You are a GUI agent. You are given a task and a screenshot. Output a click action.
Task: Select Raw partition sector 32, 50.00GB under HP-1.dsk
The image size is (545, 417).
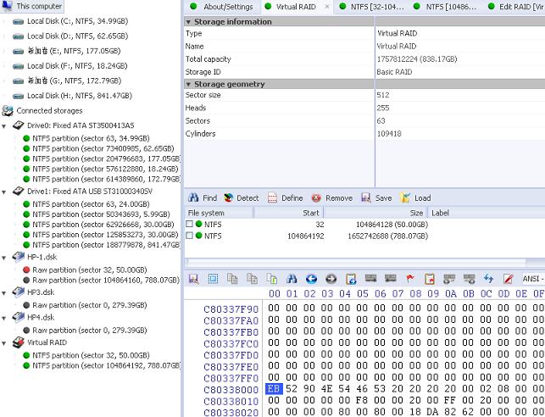(x=89, y=270)
